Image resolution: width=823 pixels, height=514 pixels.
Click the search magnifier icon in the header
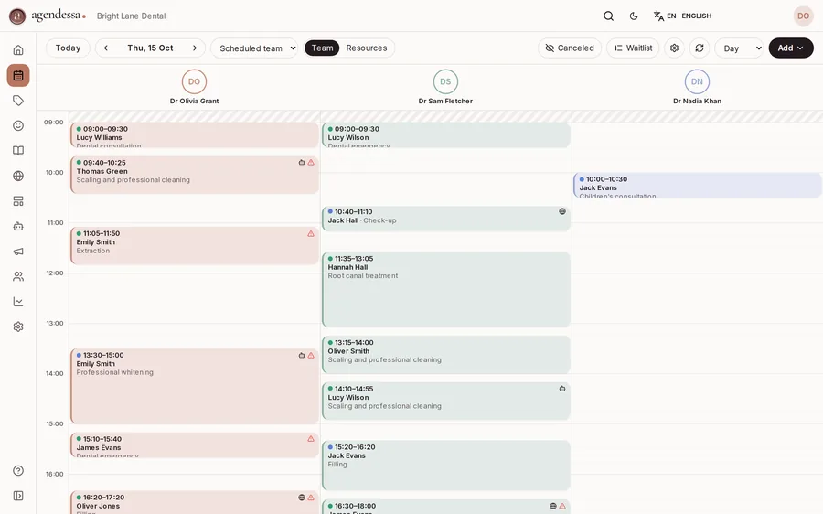pyautogui.click(x=608, y=16)
